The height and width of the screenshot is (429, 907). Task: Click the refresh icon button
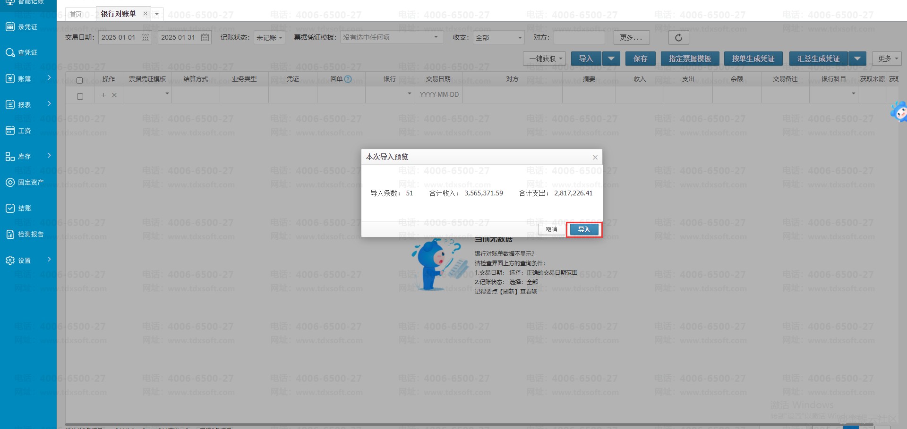pos(678,38)
